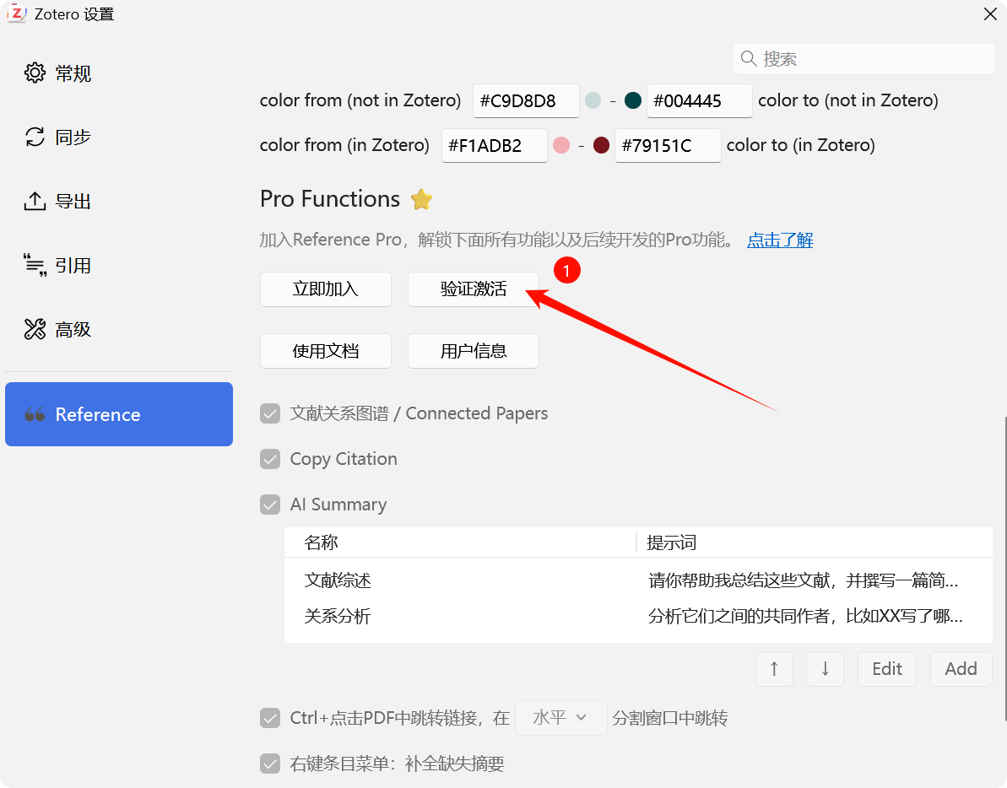The height and width of the screenshot is (788, 1007).
Task: Click the 分析它们之间的共同作者 prompt text
Action: pyautogui.click(x=805, y=617)
